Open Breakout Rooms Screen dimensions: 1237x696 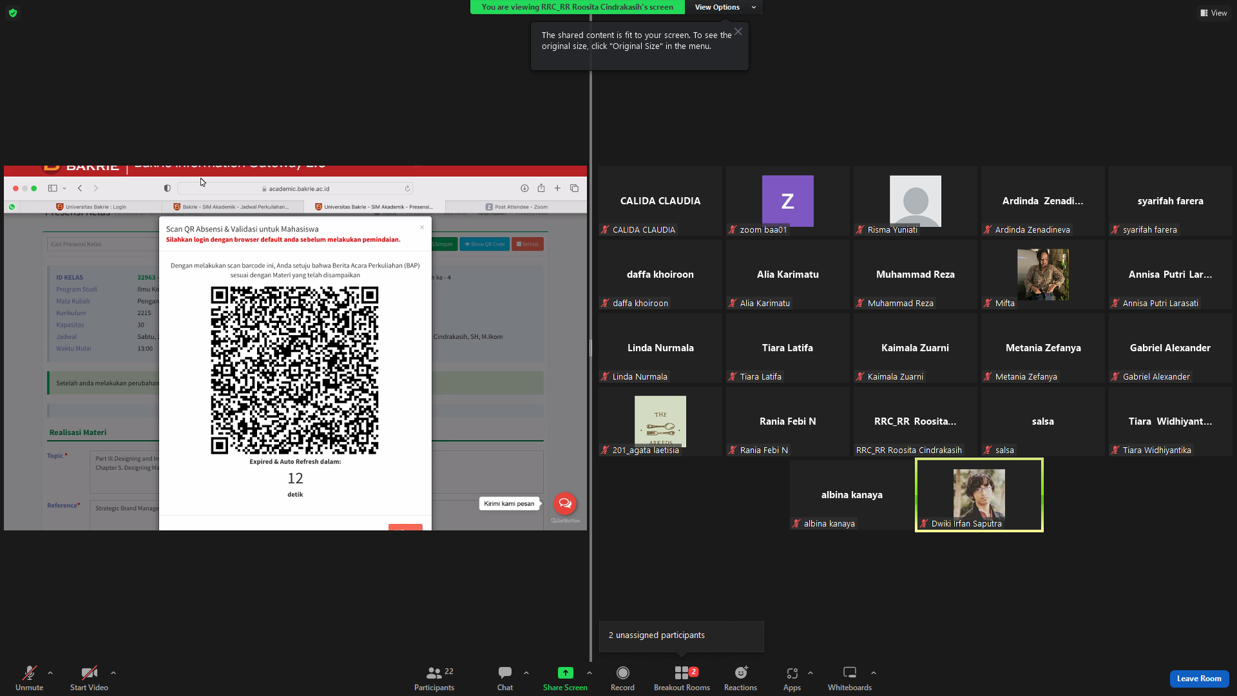(682, 678)
